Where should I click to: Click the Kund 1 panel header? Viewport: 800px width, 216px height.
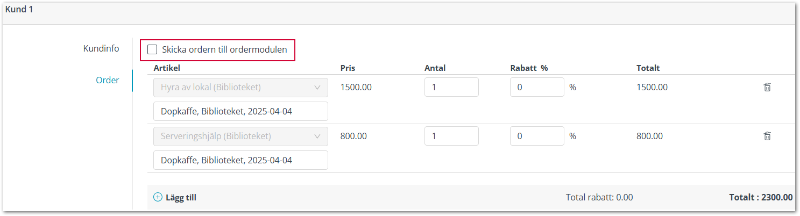click(x=399, y=12)
